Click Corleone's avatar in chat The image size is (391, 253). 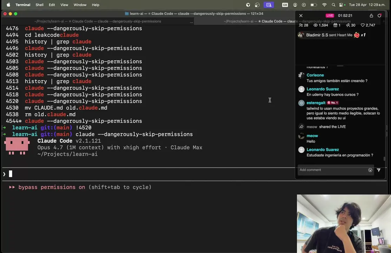[x=301, y=75]
